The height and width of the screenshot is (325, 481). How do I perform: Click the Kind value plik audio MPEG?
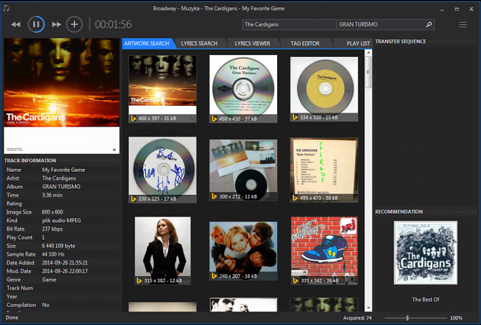coord(62,221)
